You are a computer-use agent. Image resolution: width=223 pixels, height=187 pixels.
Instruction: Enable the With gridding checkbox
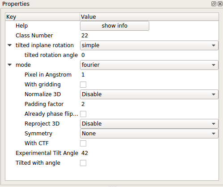coord(83,85)
